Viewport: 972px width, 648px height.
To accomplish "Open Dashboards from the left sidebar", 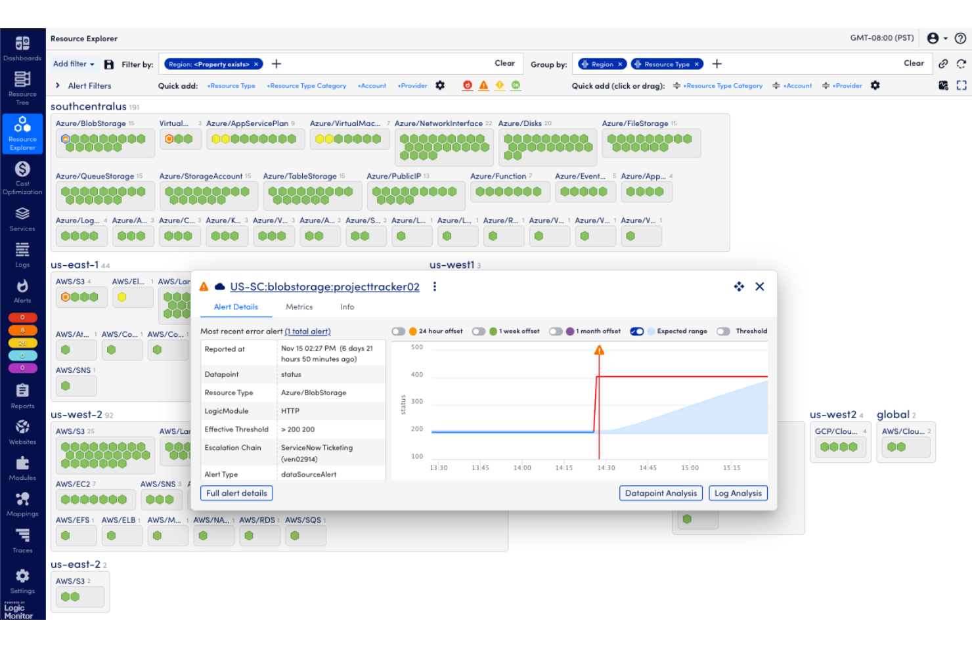I will [22, 45].
